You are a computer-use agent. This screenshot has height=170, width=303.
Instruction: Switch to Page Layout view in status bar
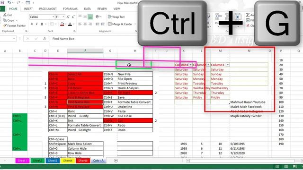tap(286, 166)
